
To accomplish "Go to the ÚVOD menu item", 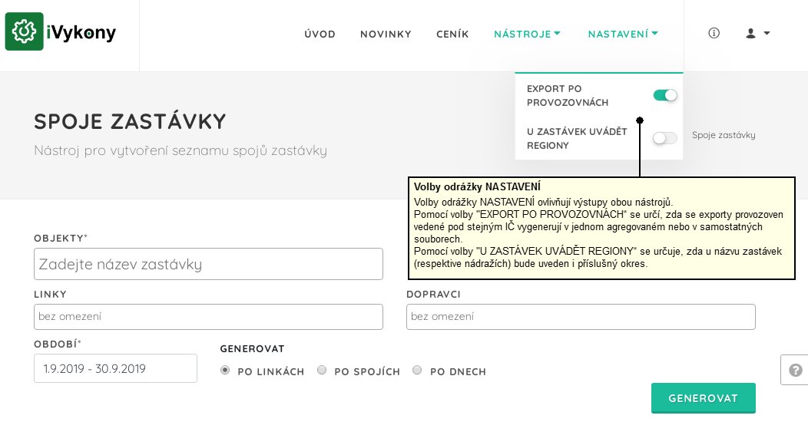I will 320,34.
